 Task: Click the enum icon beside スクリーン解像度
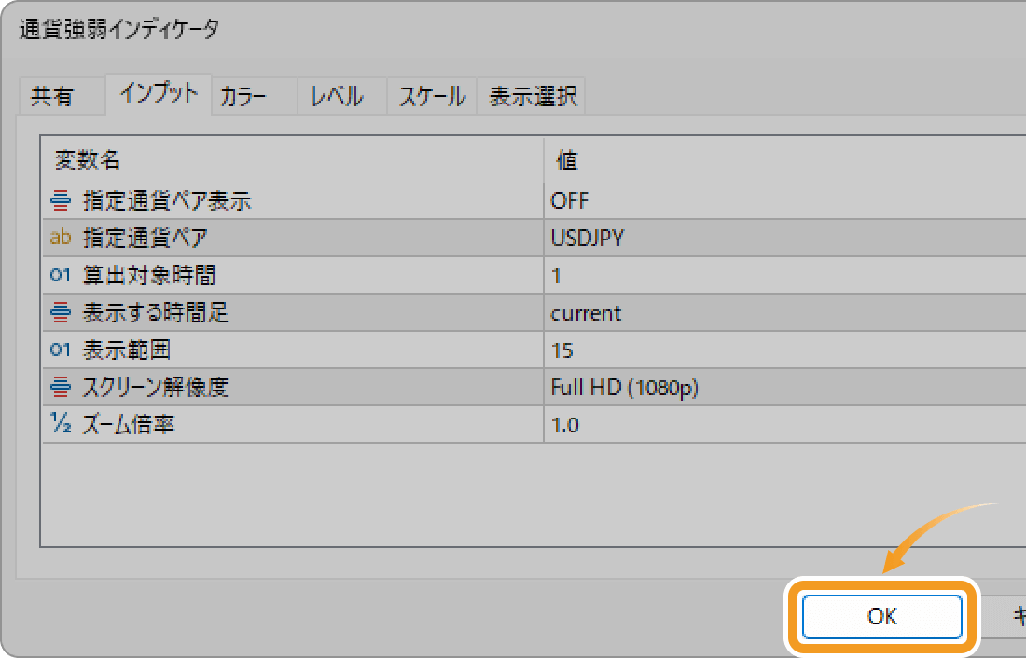click(x=61, y=387)
